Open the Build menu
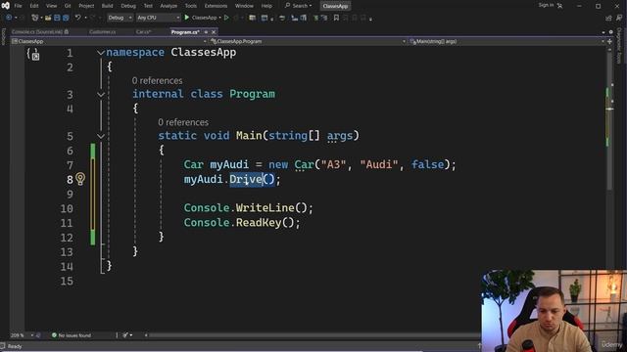The width and height of the screenshot is (627, 352). (107, 6)
